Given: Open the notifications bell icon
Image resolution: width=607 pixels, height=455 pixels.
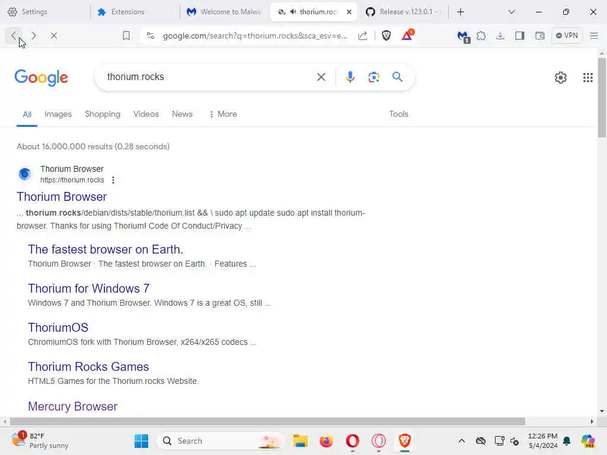Looking at the screenshot, I should [567, 441].
